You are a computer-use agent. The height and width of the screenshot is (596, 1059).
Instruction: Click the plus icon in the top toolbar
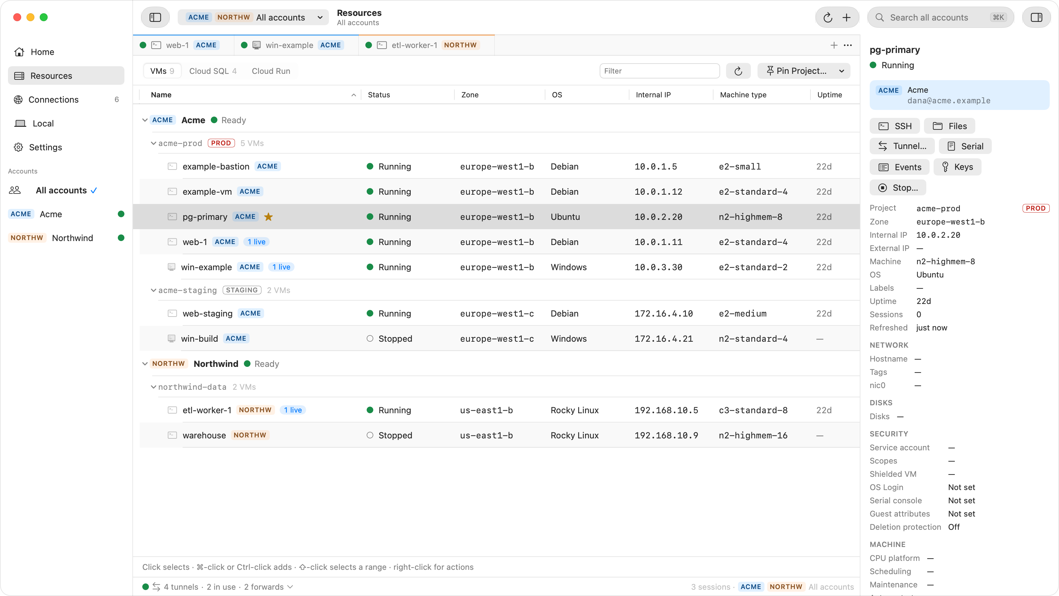click(847, 17)
